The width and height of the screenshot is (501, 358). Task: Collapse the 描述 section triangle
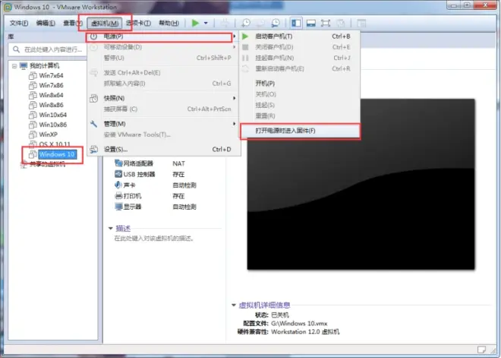(110, 229)
